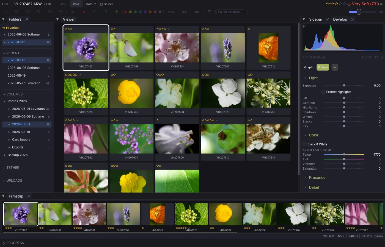
Task: Click the Select button
Action: [x=106, y=4]
